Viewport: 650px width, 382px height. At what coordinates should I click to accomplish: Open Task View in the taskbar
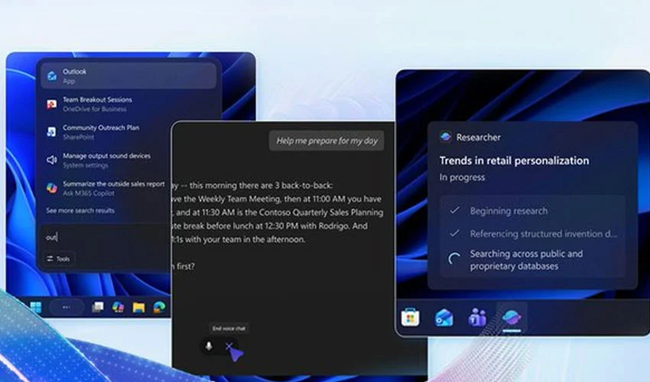[97, 307]
